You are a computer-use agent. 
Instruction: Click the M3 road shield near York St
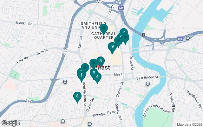(x=121, y=8)
